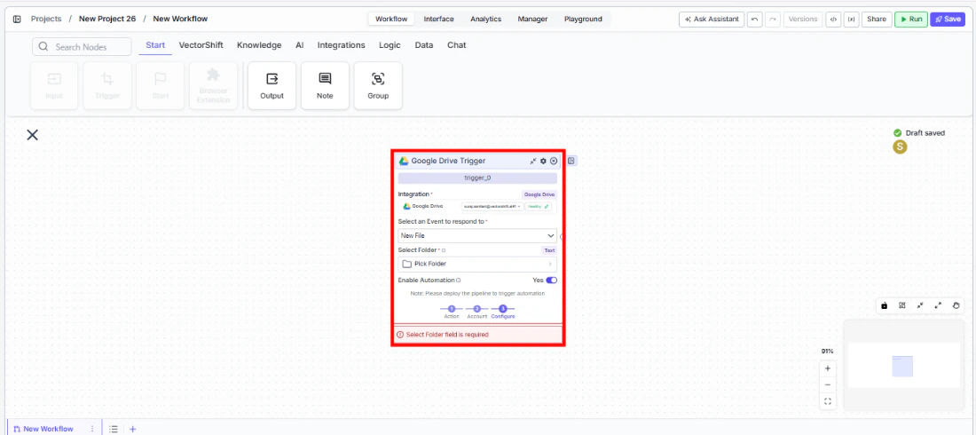Remove the Google Drive Trigger node
The height and width of the screenshot is (435, 976).
(554, 161)
